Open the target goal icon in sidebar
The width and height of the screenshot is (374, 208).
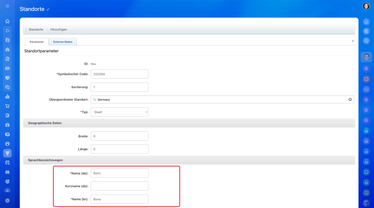[x=8, y=181]
